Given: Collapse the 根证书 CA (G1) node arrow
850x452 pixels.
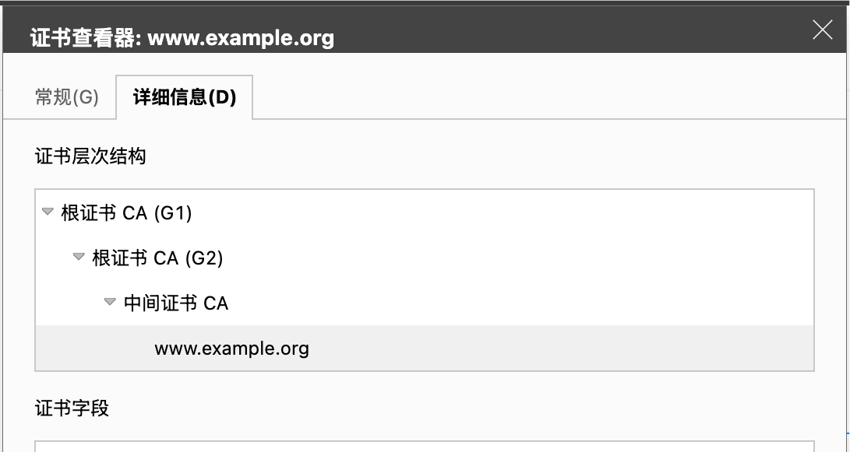Looking at the screenshot, I should tap(48, 212).
